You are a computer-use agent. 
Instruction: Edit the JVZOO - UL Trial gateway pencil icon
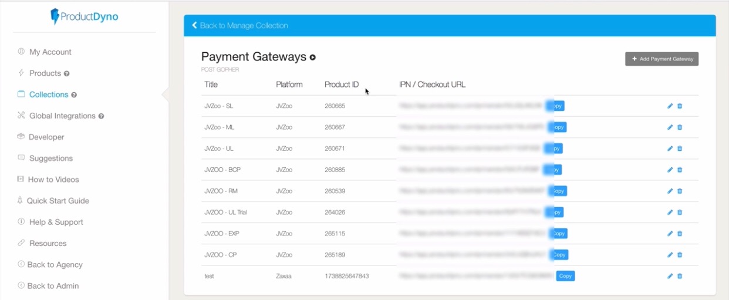[x=670, y=212]
